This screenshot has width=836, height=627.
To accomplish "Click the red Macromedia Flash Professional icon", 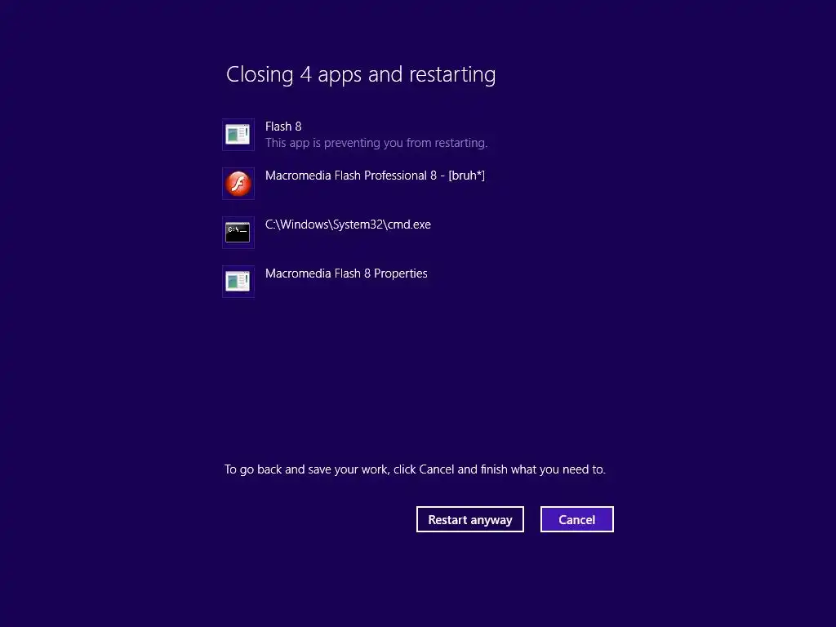I will 238,184.
